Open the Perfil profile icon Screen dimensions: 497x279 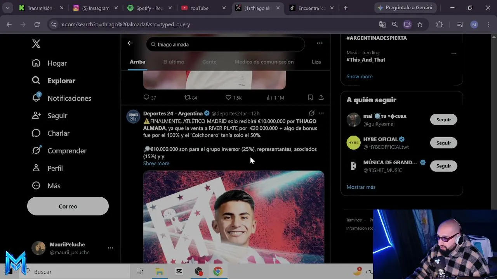coord(36,168)
